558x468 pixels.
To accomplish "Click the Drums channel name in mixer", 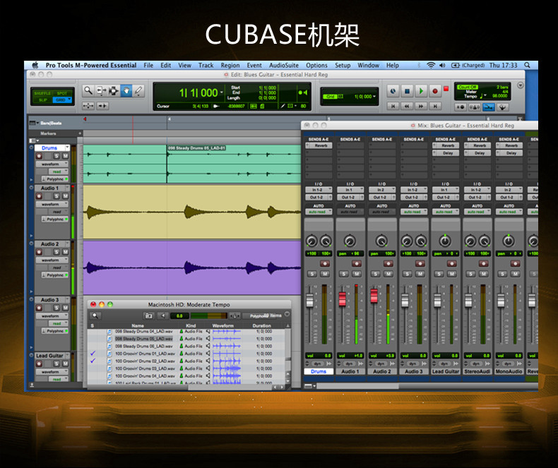I will click(x=319, y=371).
